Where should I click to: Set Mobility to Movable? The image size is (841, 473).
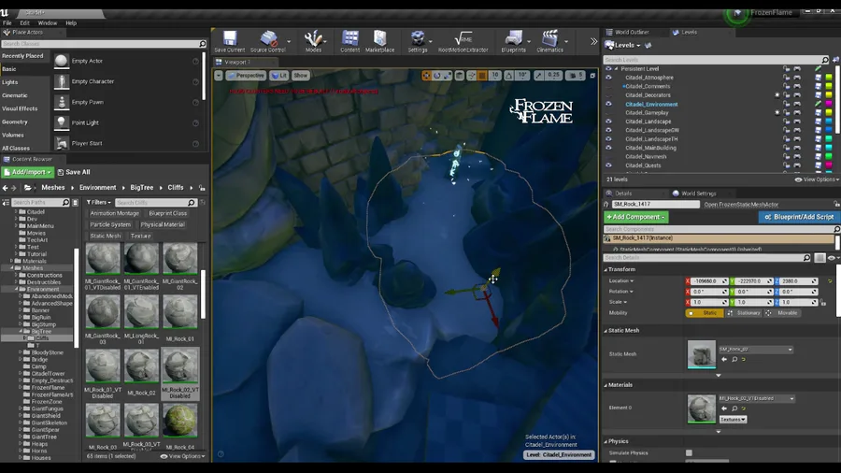point(783,312)
